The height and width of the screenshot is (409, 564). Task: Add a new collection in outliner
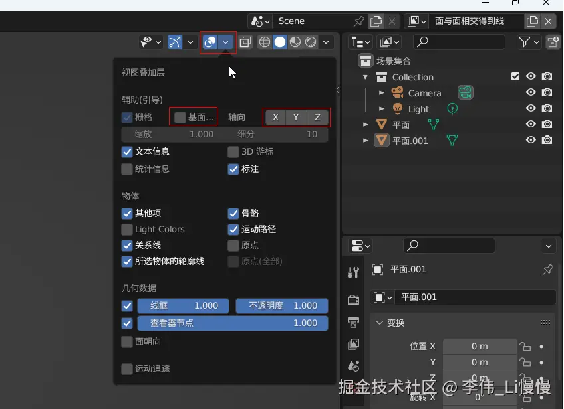tap(553, 42)
